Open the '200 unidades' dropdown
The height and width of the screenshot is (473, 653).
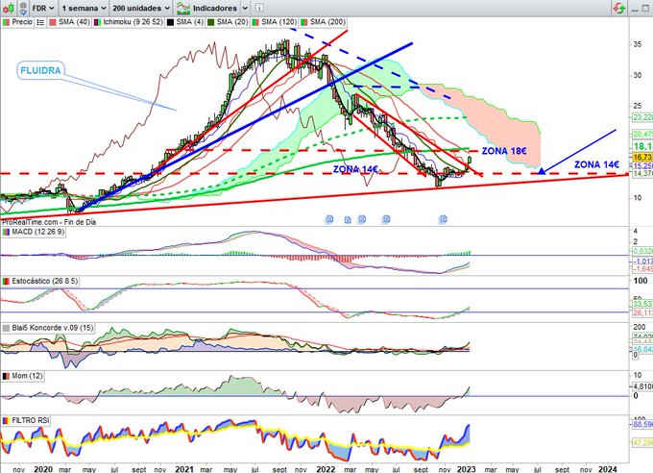click(141, 8)
